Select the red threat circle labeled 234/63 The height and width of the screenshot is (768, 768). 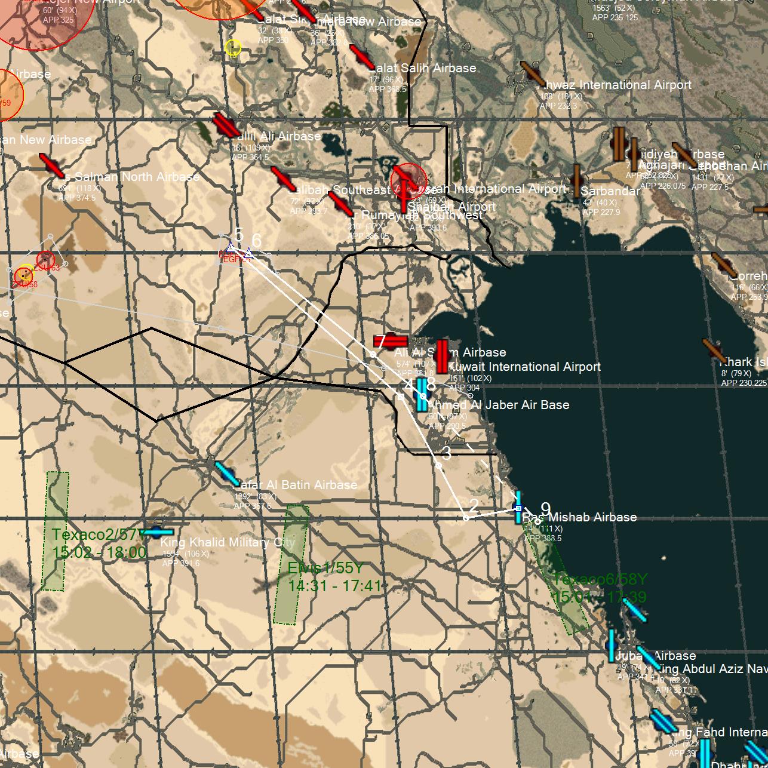tap(46, 261)
